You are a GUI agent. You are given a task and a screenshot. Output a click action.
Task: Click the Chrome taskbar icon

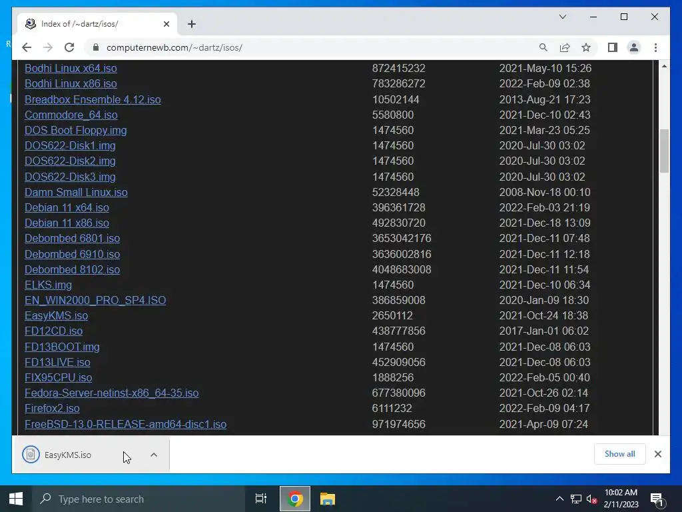[295, 499]
